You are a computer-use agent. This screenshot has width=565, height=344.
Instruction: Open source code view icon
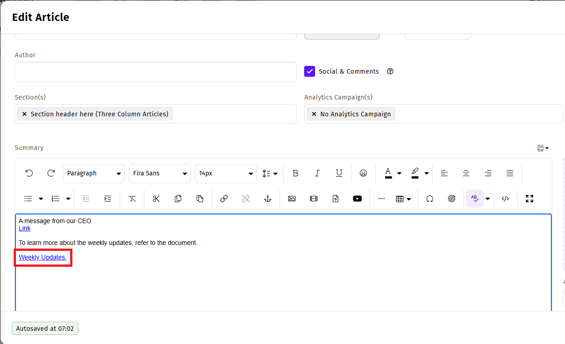(x=505, y=199)
